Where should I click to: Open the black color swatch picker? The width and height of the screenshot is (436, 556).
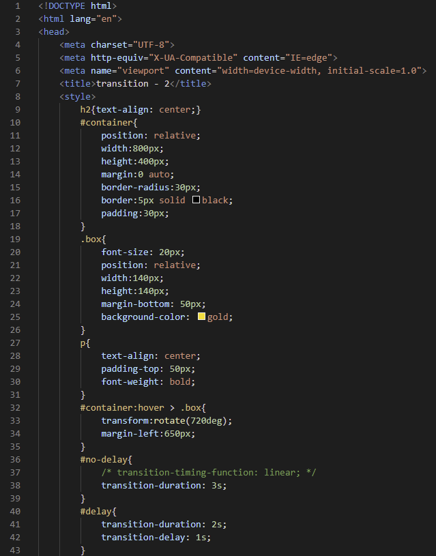point(197,200)
